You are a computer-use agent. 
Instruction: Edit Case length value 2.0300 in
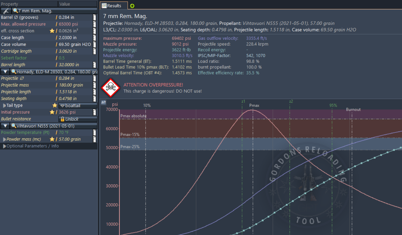(68, 38)
